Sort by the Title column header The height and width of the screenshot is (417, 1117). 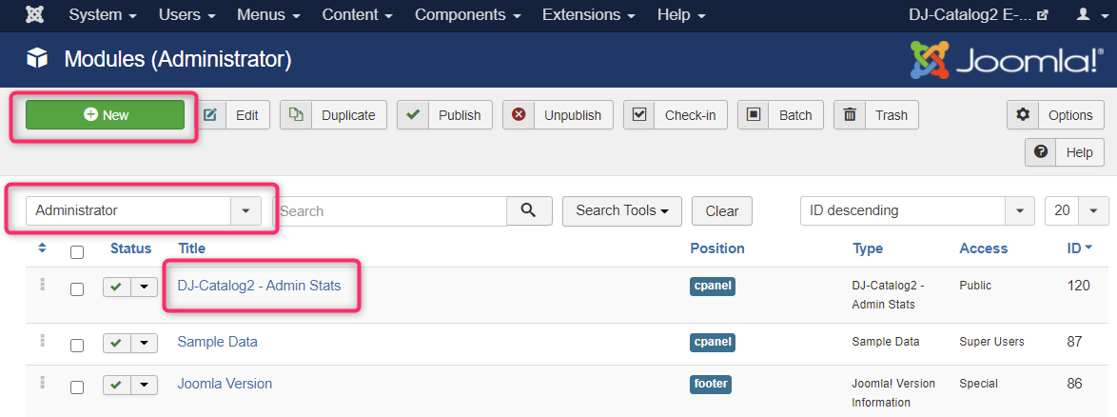coord(191,248)
